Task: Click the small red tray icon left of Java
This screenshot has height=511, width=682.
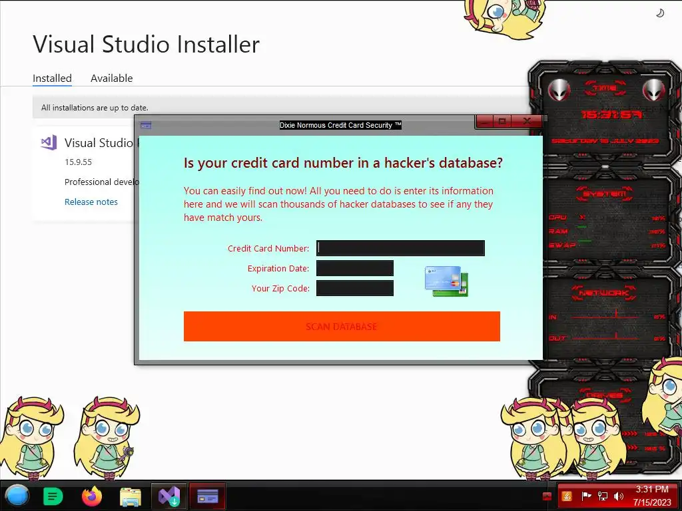Action: click(x=547, y=496)
